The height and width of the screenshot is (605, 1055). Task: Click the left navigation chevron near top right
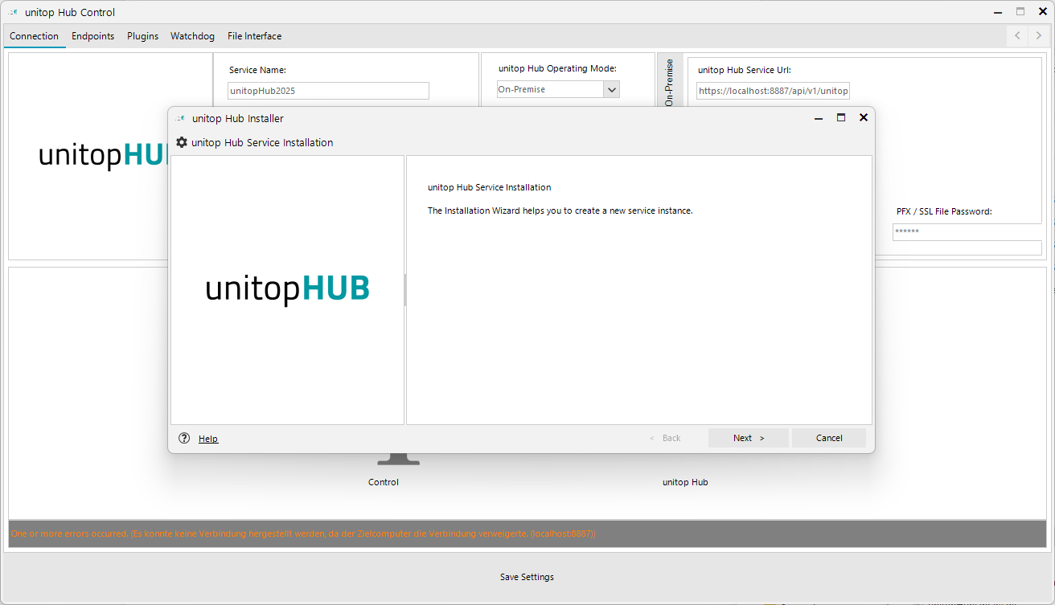[x=1016, y=35]
